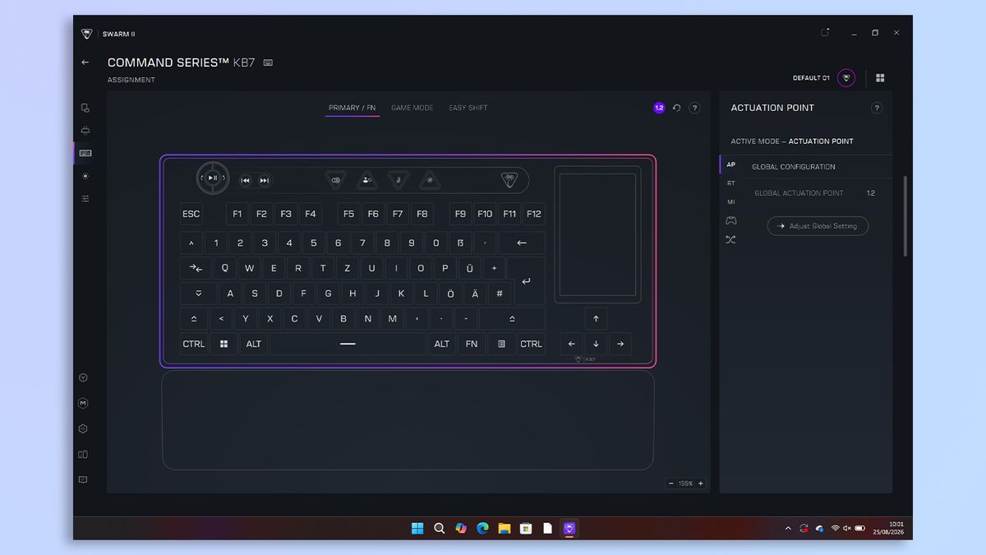
Task: Zoom out with the minus button
Action: [x=671, y=483]
